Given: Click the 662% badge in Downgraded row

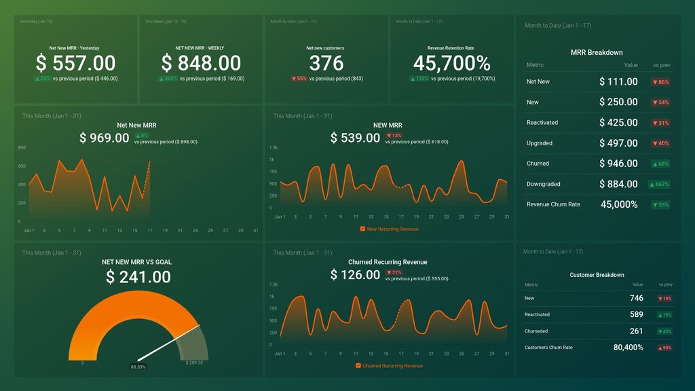Looking at the screenshot, I should coord(659,184).
